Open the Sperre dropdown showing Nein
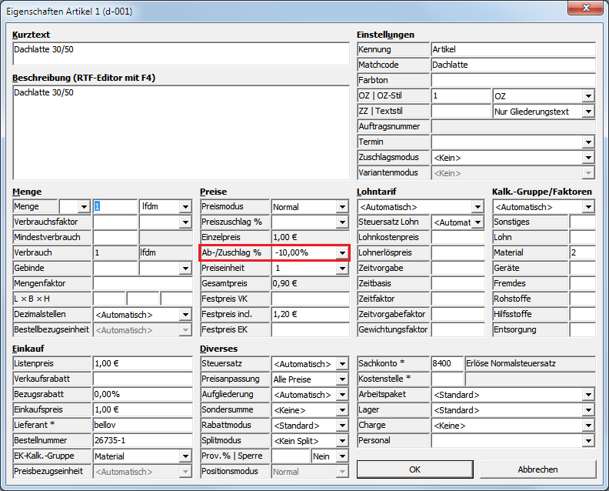 tap(342, 456)
